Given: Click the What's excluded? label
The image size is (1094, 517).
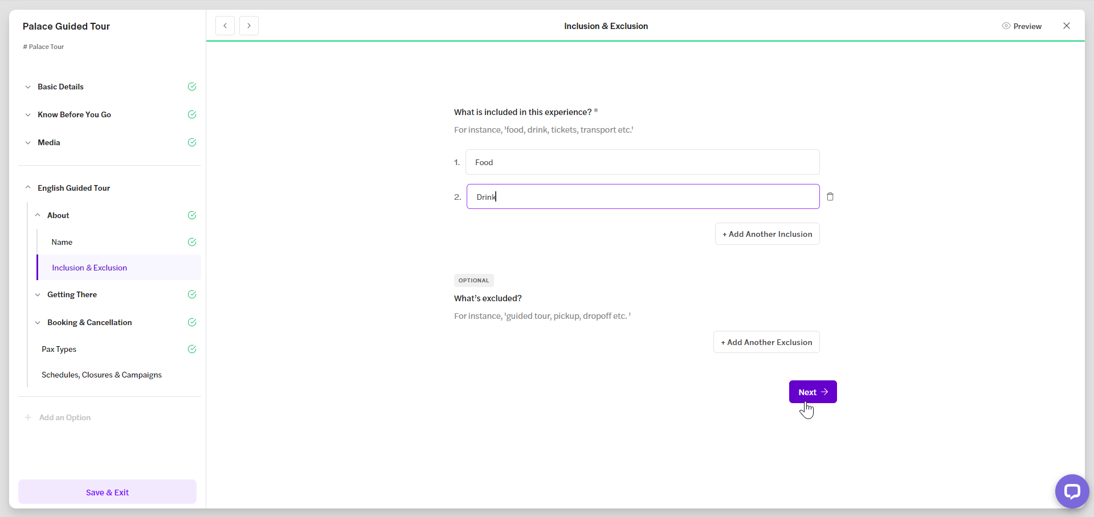Looking at the screenshot, I should (x=488, y=298).
